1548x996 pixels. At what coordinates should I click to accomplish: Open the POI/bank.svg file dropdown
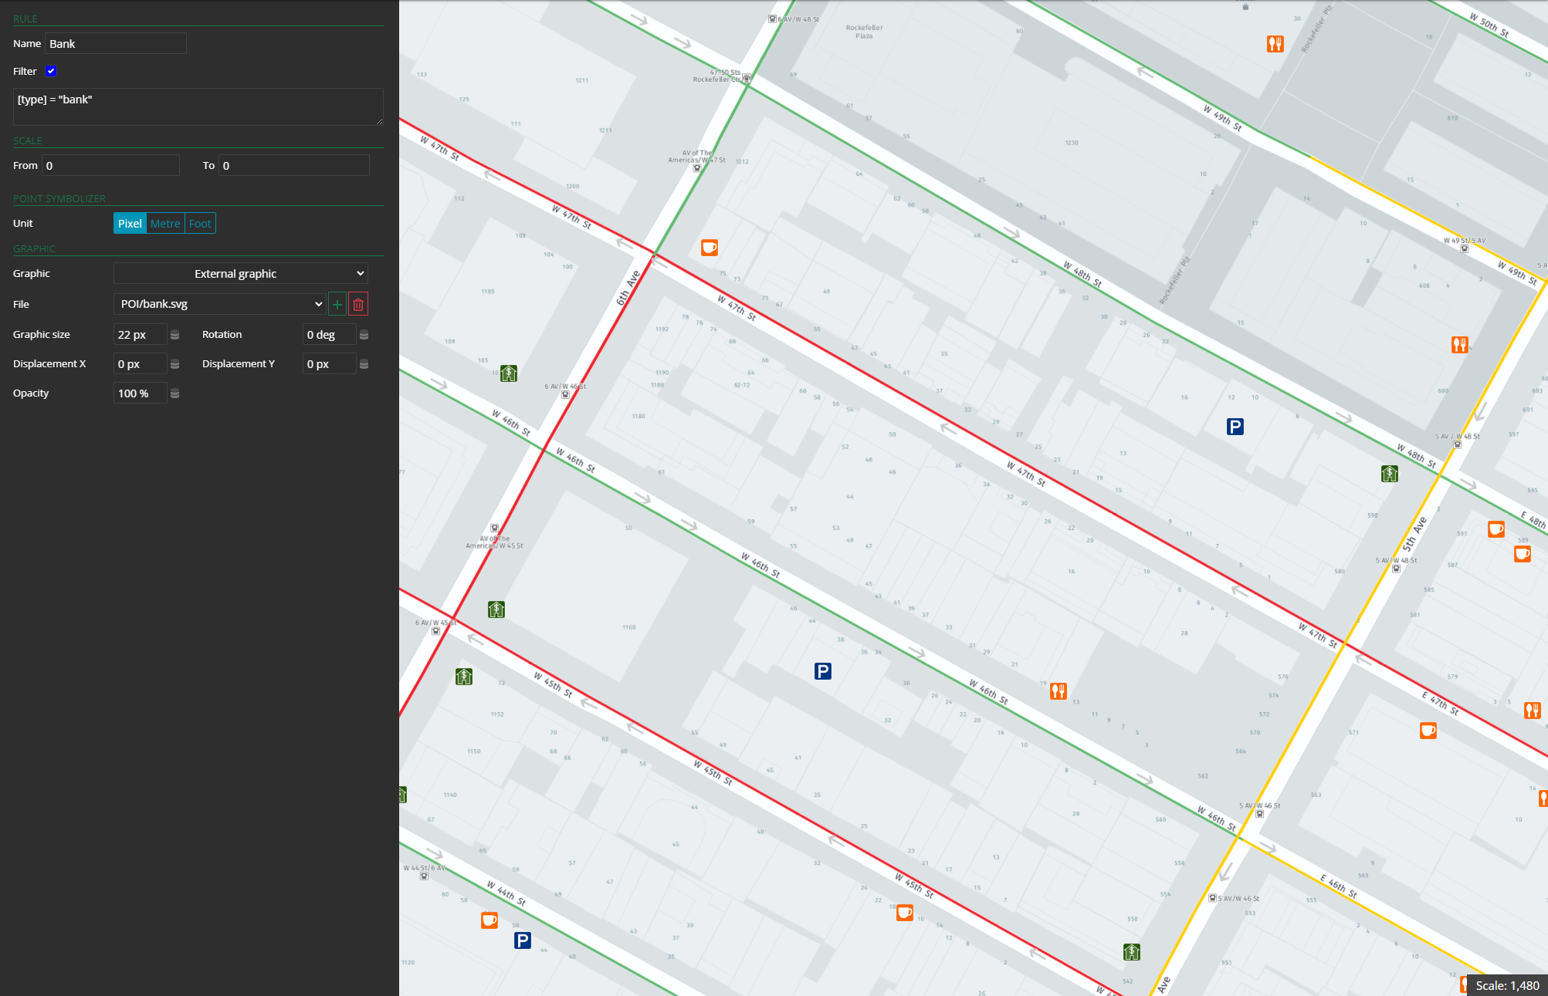(x=220, y=305)
